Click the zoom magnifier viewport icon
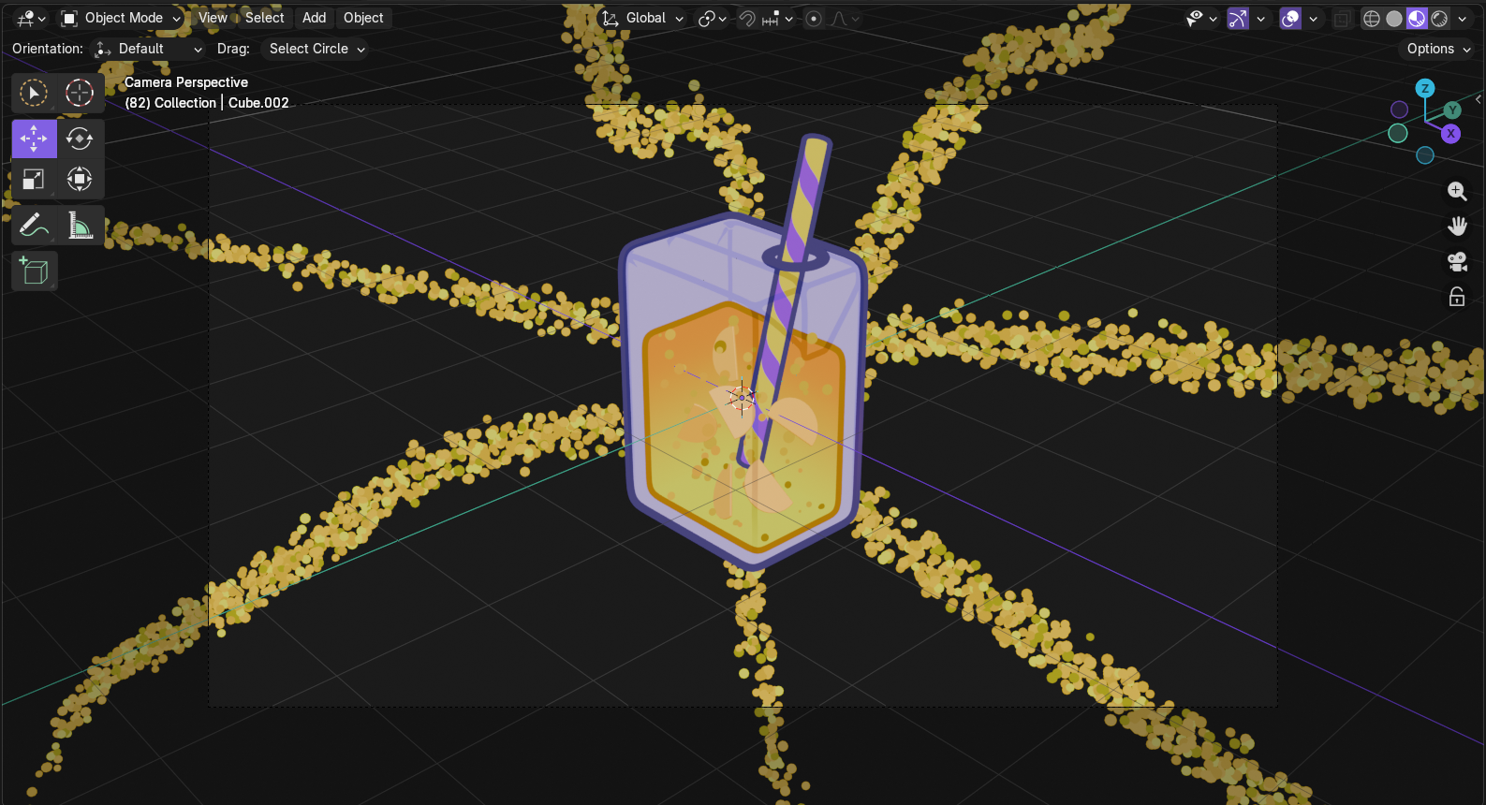1486x805 pixels. 1457,191
